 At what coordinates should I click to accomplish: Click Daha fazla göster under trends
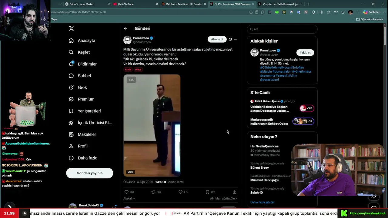coord(263,202)
